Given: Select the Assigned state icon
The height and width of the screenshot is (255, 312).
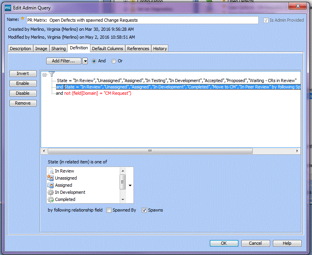Looking at the screenshot, I should [51, 185].
